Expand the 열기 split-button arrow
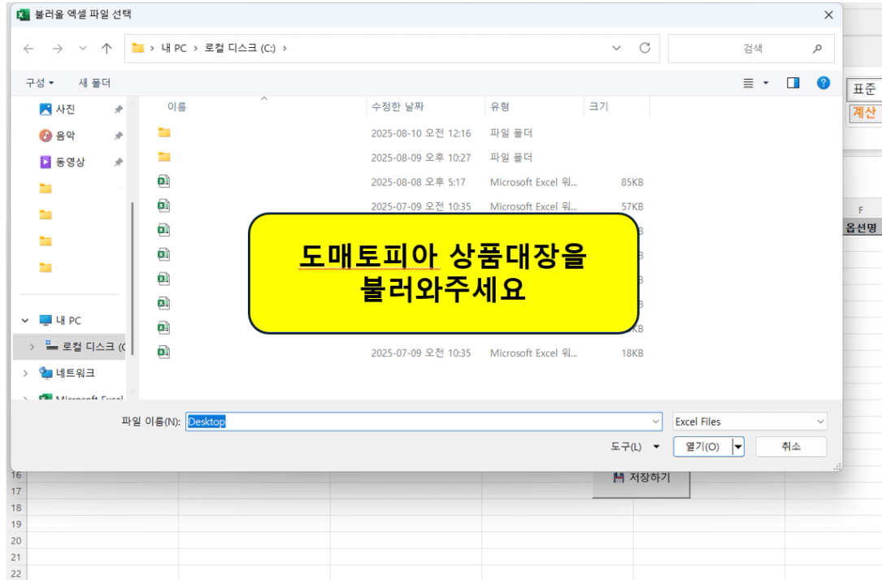The height and width of the screenshot is (580, 882). 738,447
